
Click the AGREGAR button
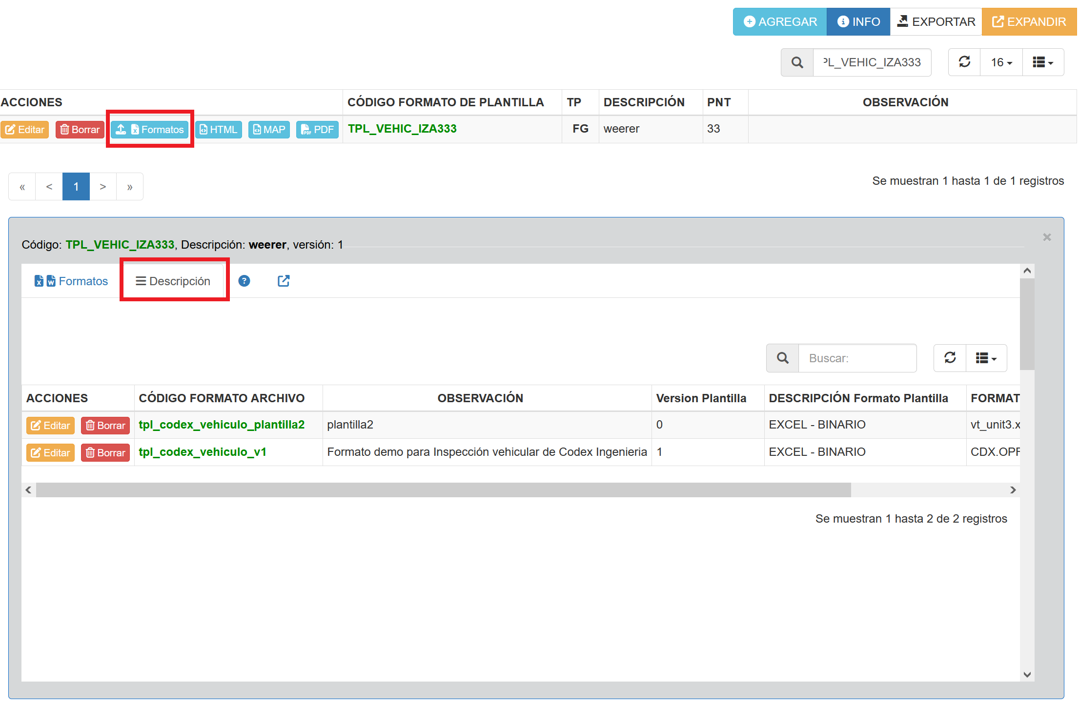click(779, 22)
